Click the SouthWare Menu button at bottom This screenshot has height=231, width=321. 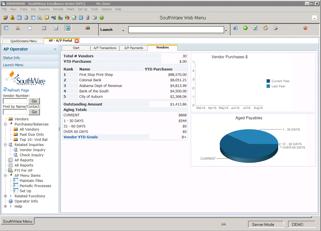[x=18, y=221]
